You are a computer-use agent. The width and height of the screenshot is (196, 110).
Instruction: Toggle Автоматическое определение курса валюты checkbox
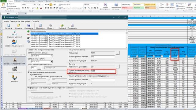[x=29, y=72]
